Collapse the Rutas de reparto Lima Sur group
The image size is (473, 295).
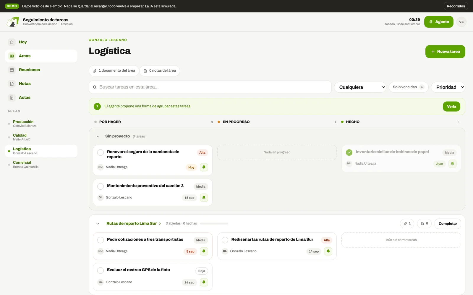coord(98,224)
